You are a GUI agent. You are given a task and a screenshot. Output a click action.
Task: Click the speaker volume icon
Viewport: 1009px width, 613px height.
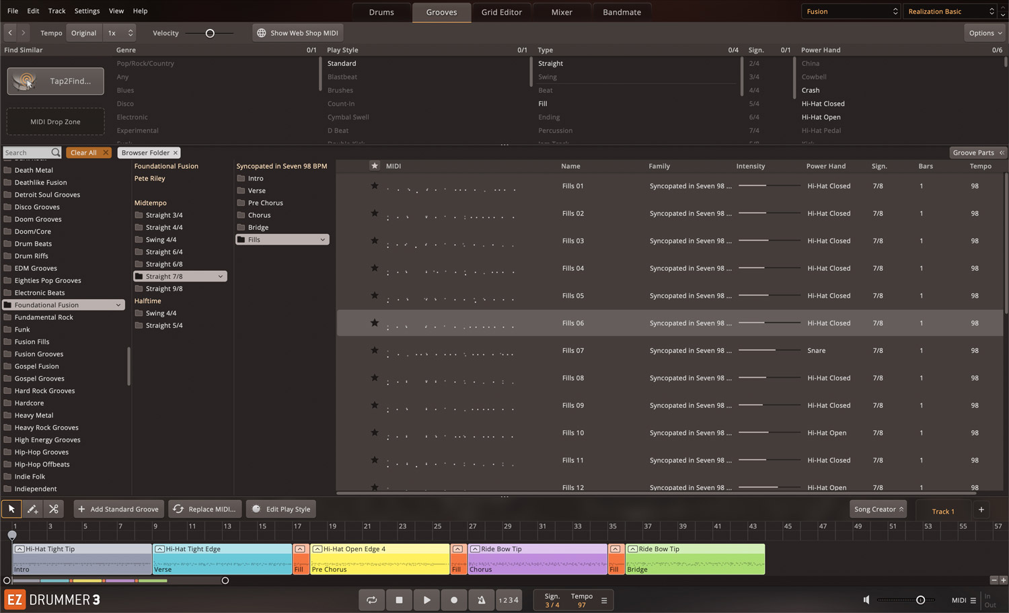(x=866, y=600)
